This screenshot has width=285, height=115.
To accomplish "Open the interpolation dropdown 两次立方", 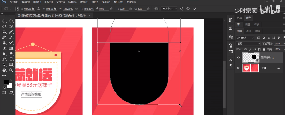I will coord(169,9).
